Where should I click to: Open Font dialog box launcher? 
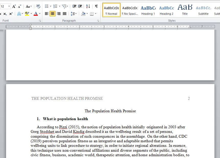(40, 21)
